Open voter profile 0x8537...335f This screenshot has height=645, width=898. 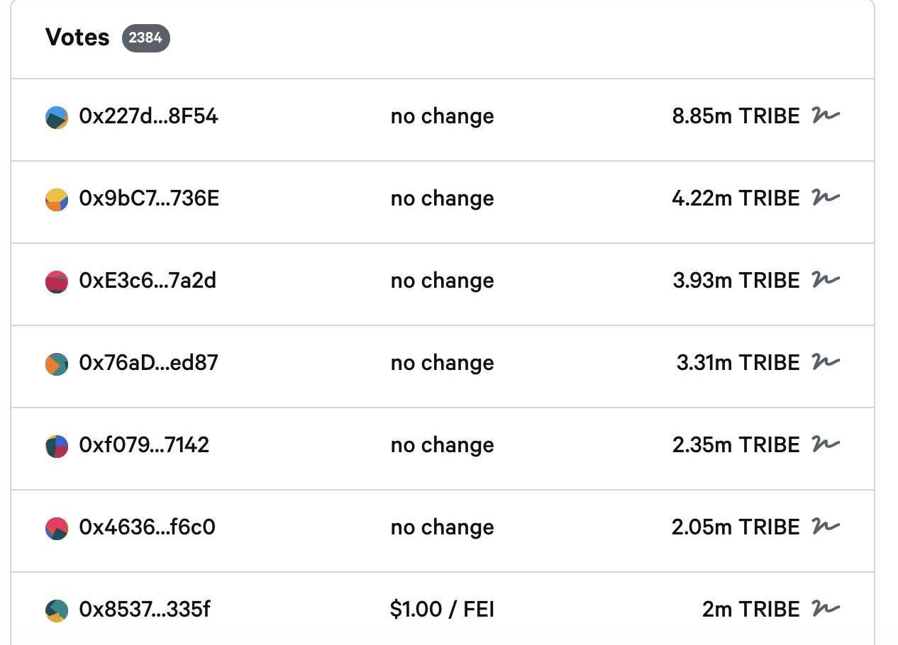(x=145, y=610)
